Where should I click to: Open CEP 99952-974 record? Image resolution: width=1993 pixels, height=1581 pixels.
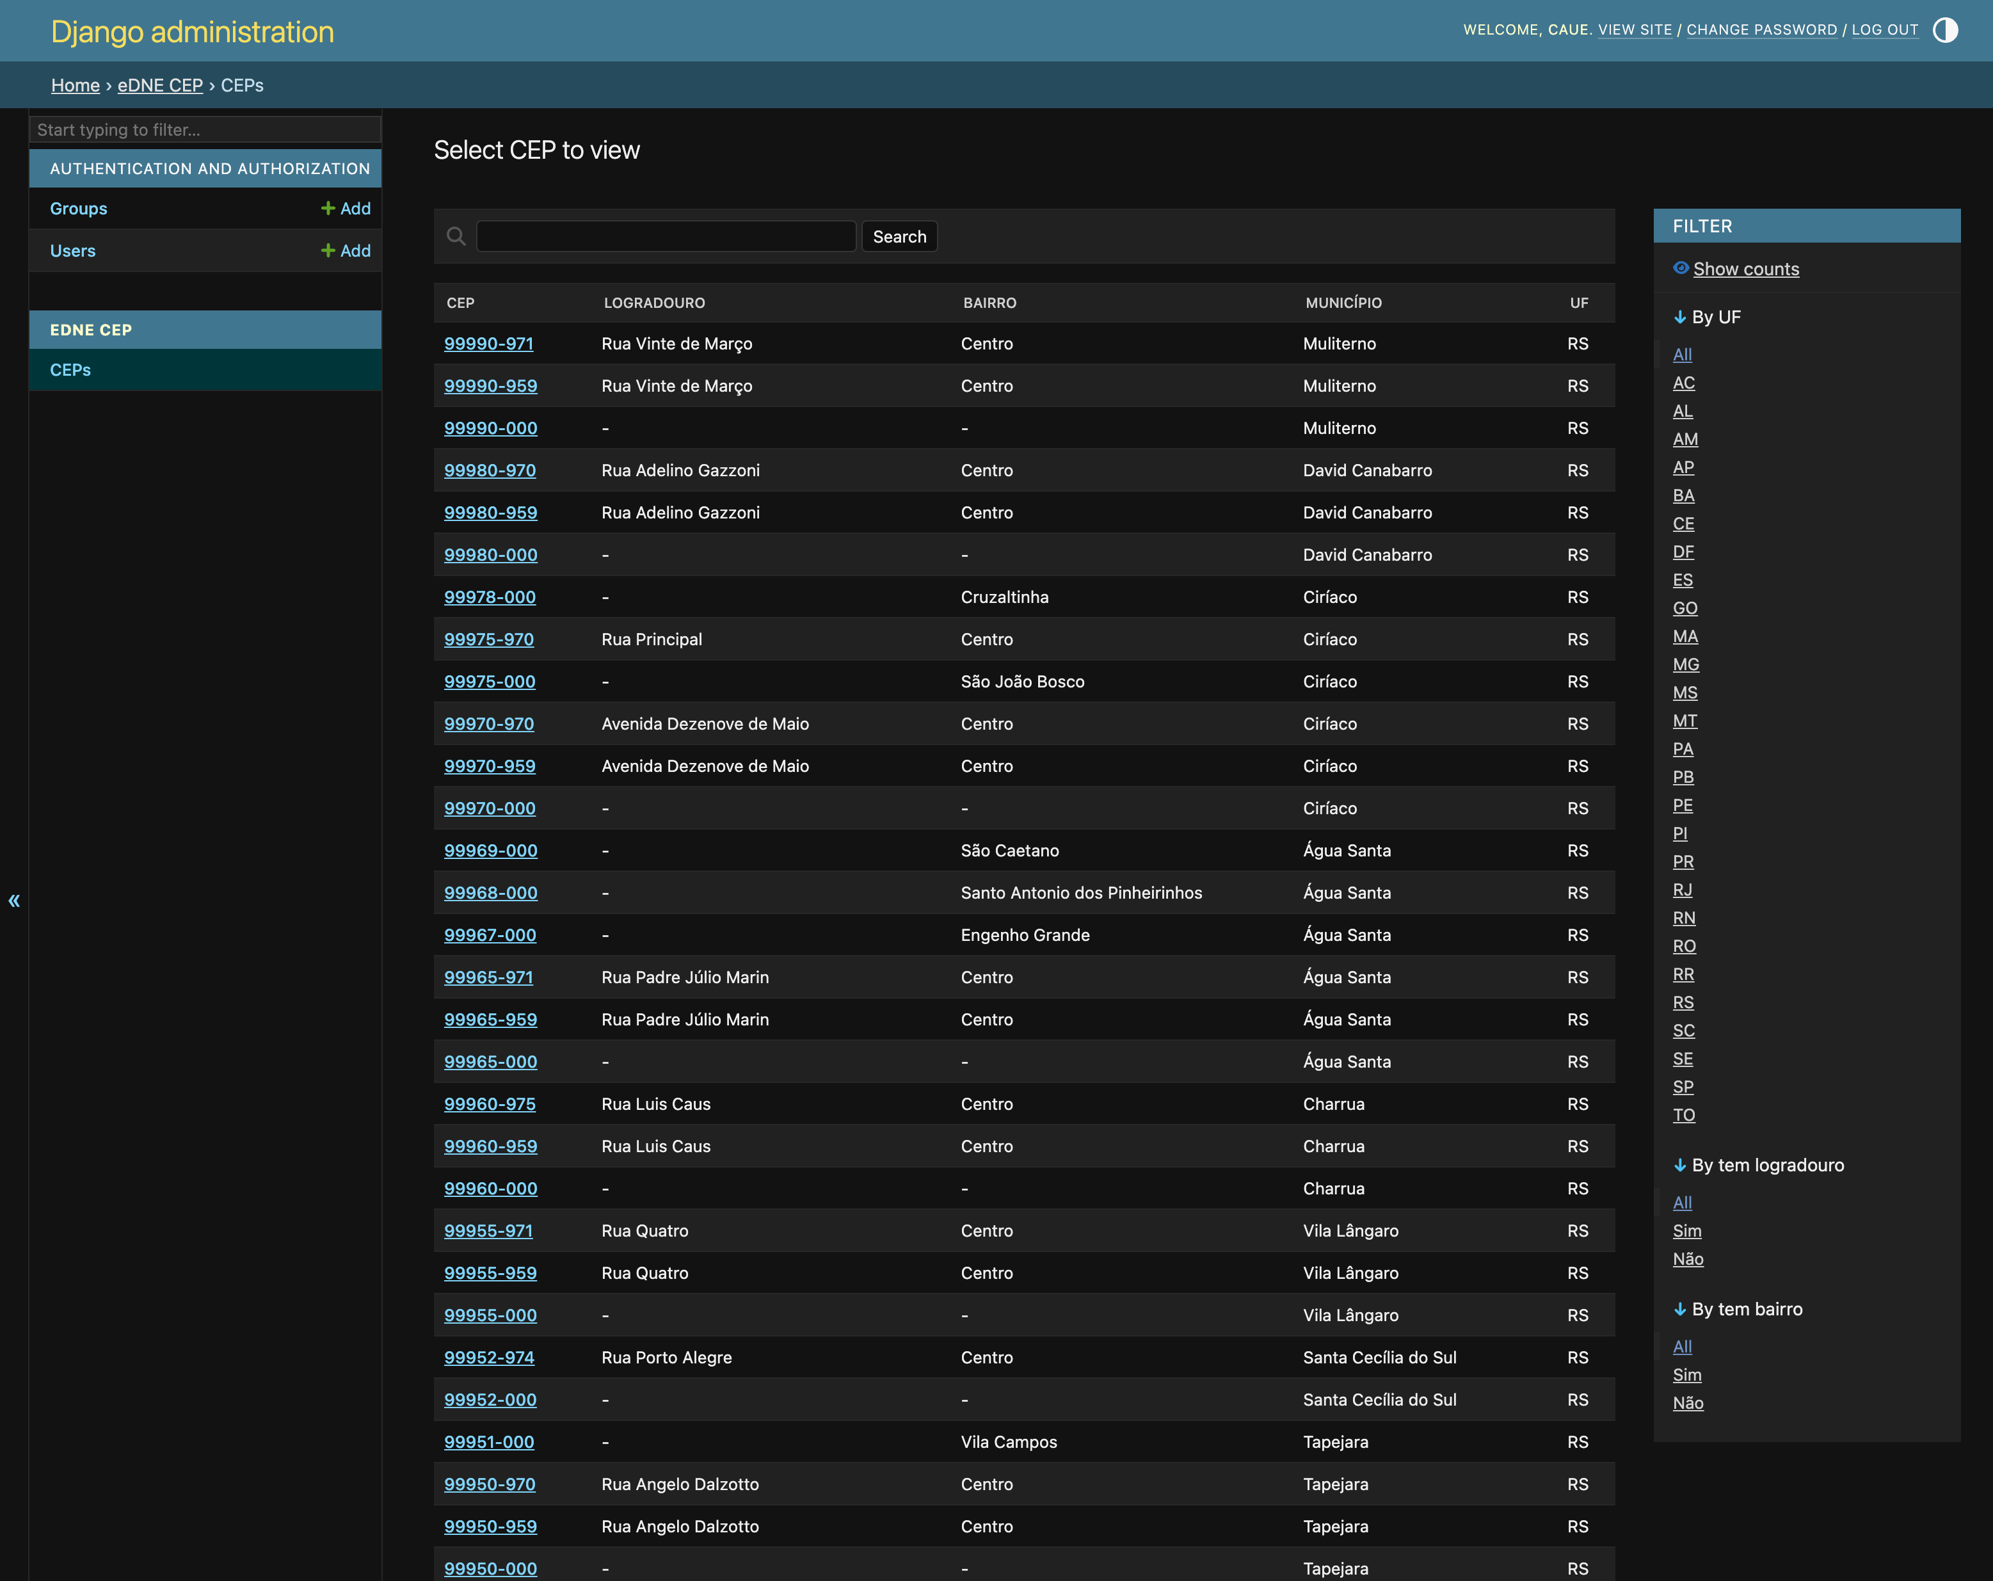coord(488,1358)
